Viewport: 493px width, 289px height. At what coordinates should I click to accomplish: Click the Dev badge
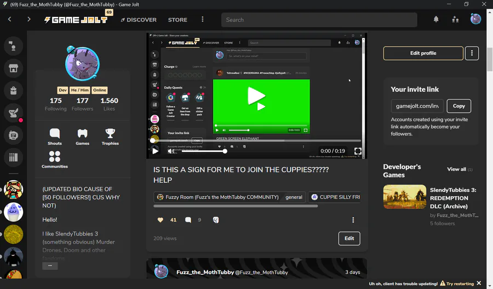point(62,90)
